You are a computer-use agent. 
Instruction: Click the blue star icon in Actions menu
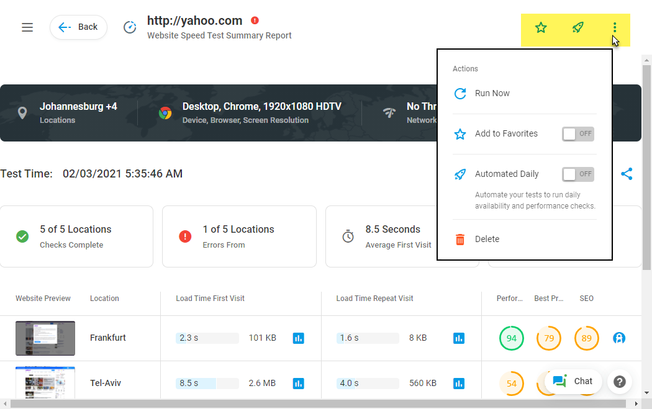(x=460, y=134)
